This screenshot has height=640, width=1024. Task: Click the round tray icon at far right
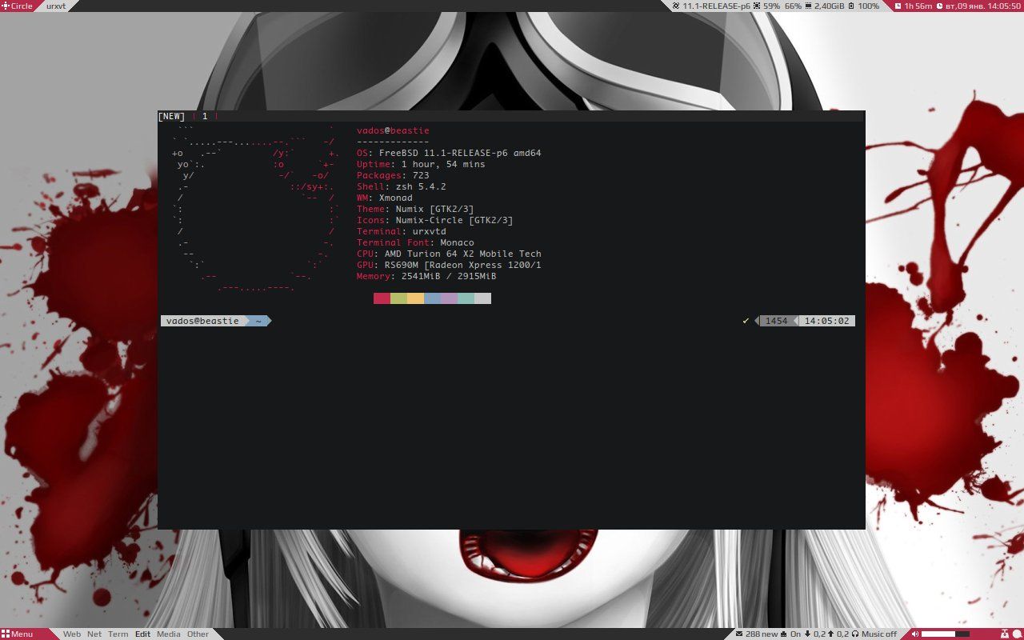click(x=1016, y=634)
